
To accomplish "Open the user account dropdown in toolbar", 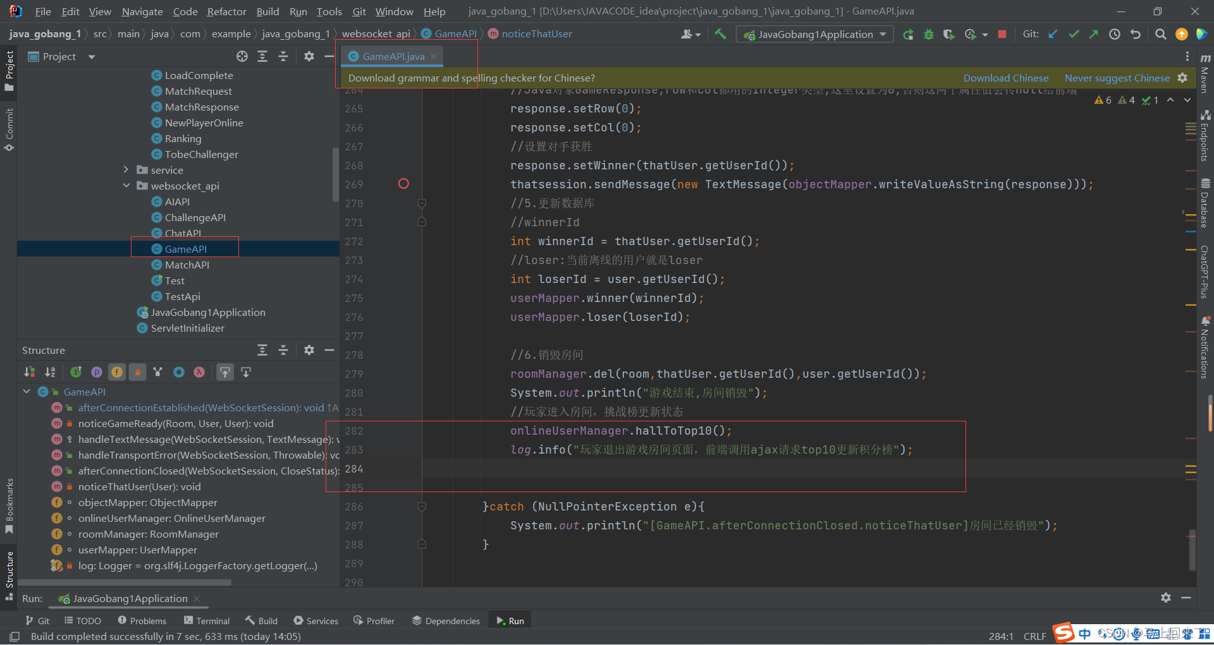I will pyautogui.click(x=690, y=34).
